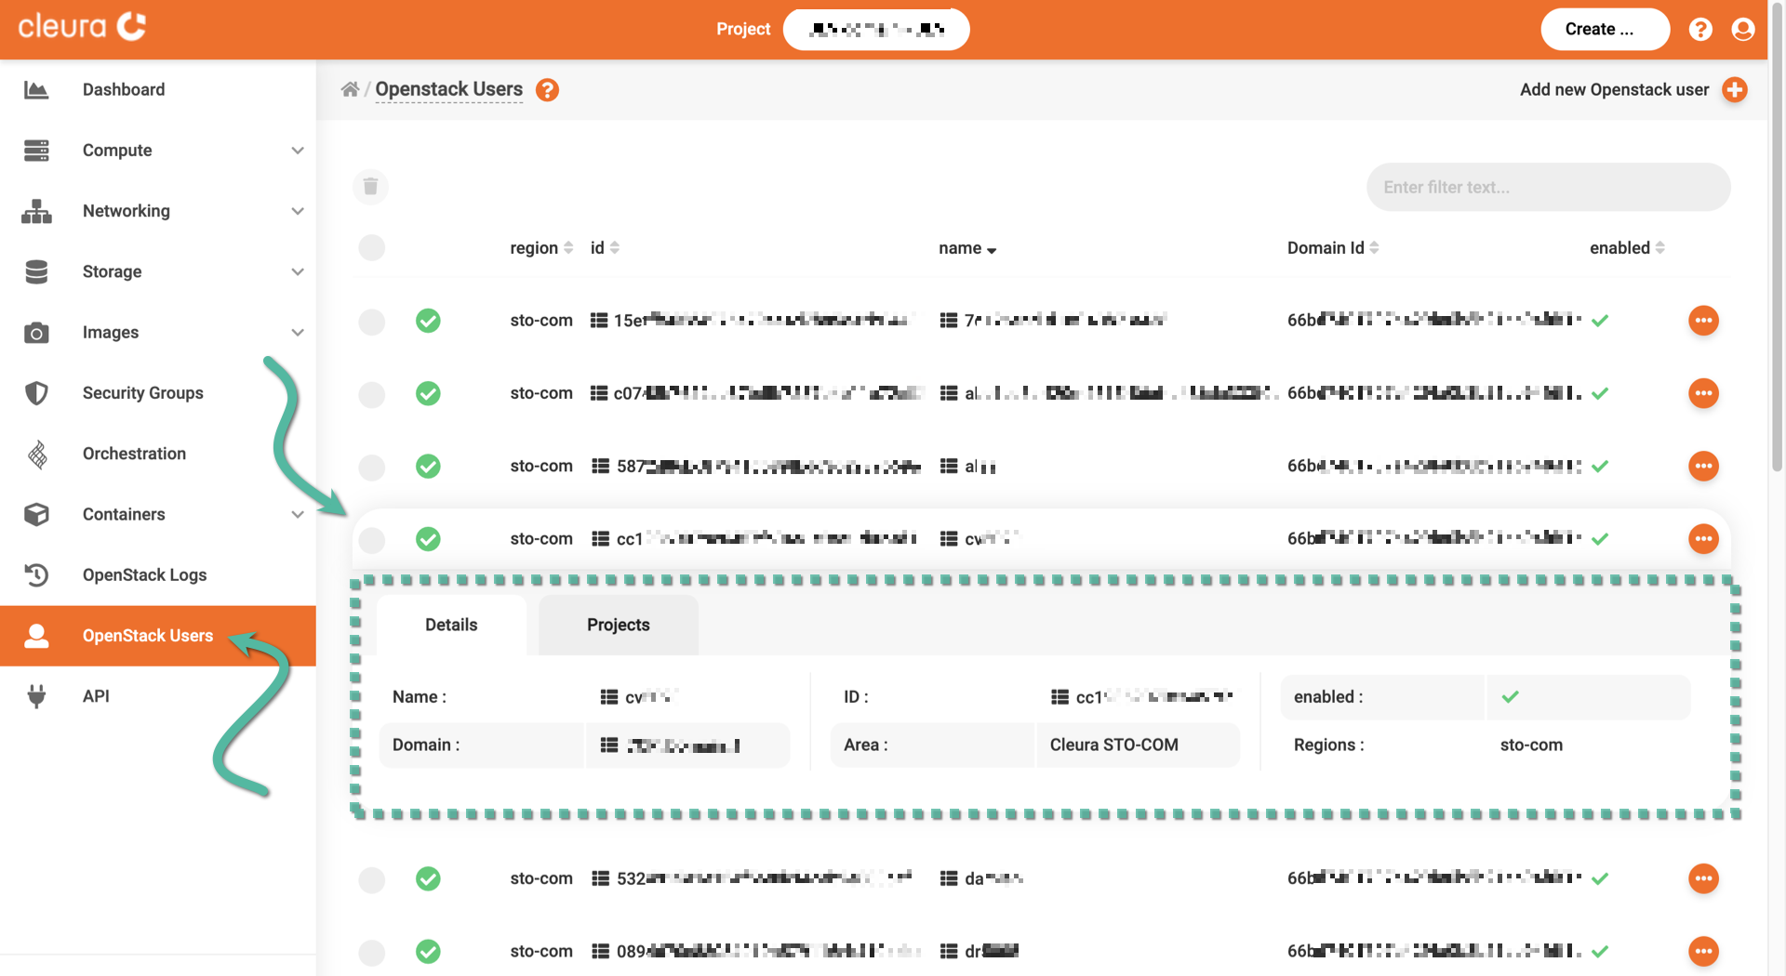Click the Storage database icon in sidebar
Image resolution: width=1786 pixels, height=976 pixels.
(36, 271)
